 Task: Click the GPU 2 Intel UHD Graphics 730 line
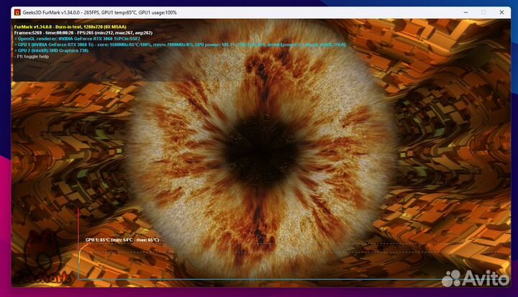(x=59, y=50)
